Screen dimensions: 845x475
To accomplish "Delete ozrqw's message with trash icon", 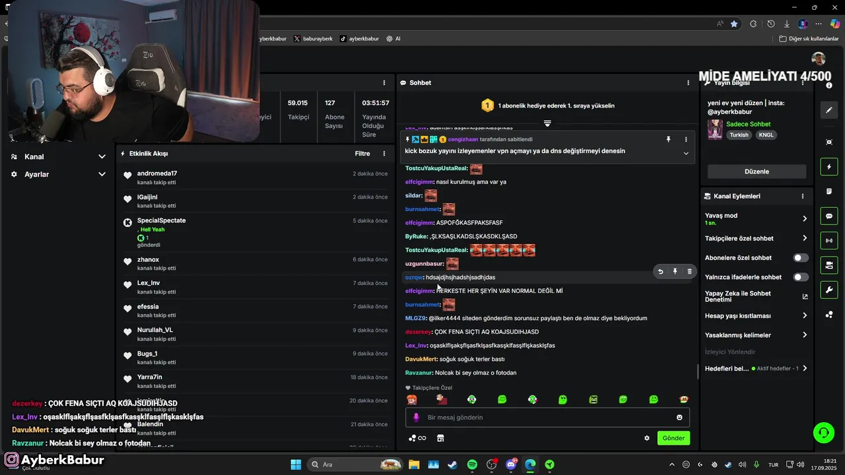I will pos(689,271).
